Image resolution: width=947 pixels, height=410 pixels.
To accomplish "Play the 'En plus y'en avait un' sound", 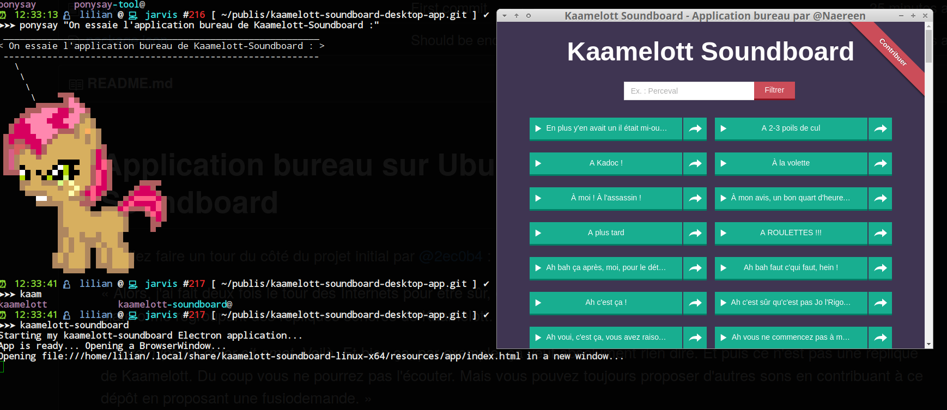I will click(605, 128).
